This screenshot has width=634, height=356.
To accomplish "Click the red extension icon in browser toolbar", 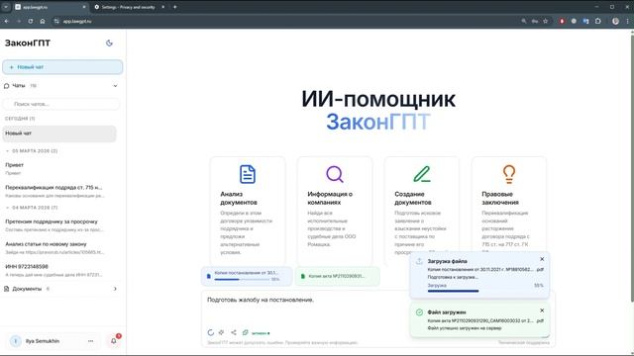I will pos(562,21).
